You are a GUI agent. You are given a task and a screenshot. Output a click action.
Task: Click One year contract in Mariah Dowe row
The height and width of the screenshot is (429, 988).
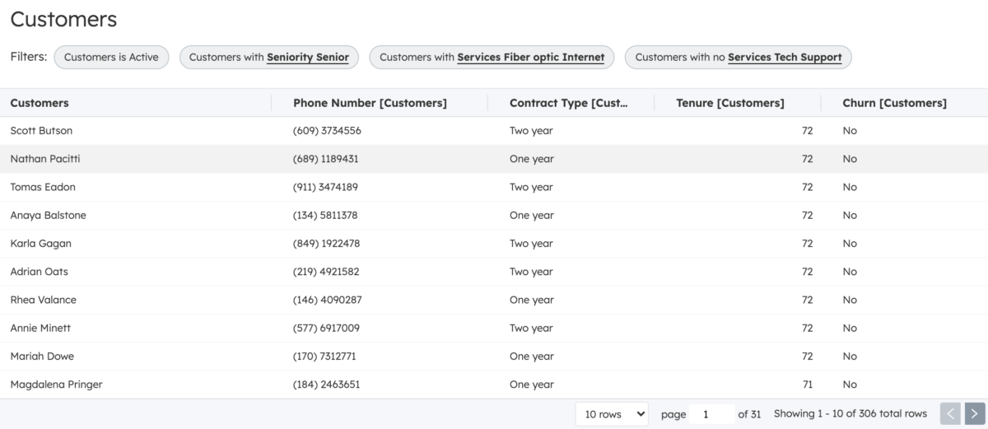[x=532, y=356]
